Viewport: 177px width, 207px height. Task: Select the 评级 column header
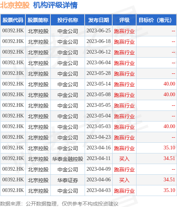point(124,20)
